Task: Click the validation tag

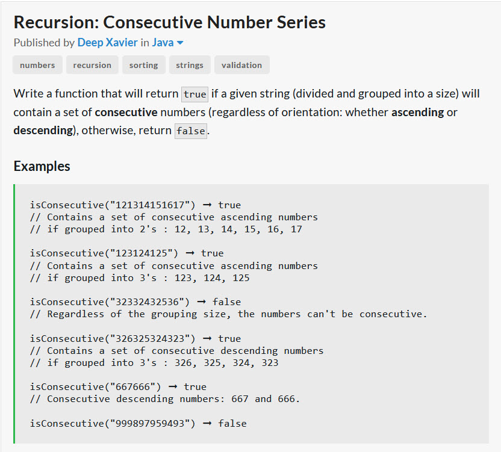Action: (x=241, y=65)
